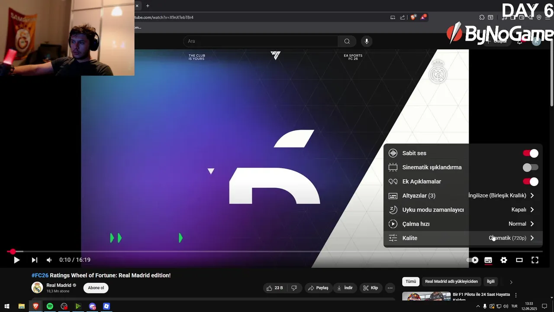The image size is (554, 312).
Task: Expand the İngilizce (Birleşik Krallık) chevron
Action: tap(532, 195)
